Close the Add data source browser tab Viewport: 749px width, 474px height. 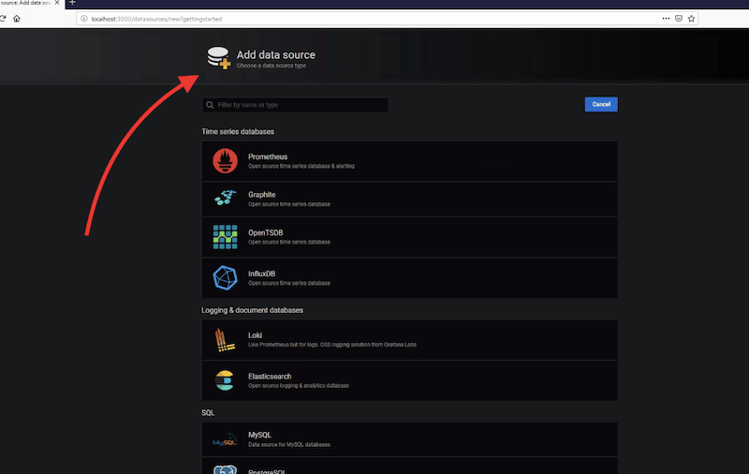(57, 3)
